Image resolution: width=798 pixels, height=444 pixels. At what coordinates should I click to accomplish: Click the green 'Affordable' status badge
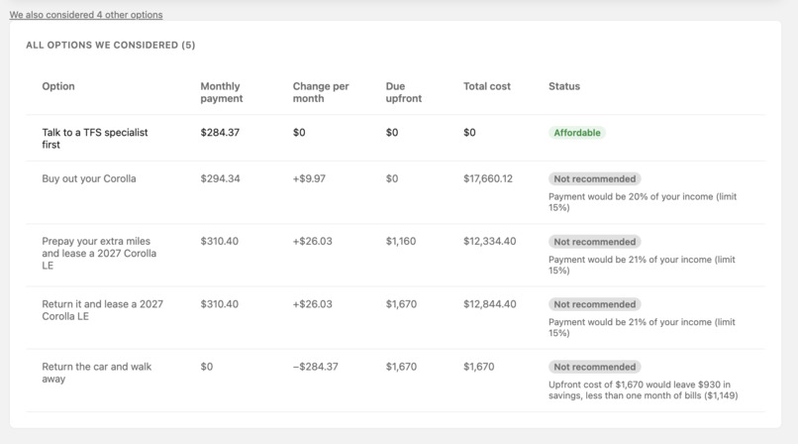pyautogui.click(x=577, y=133)
